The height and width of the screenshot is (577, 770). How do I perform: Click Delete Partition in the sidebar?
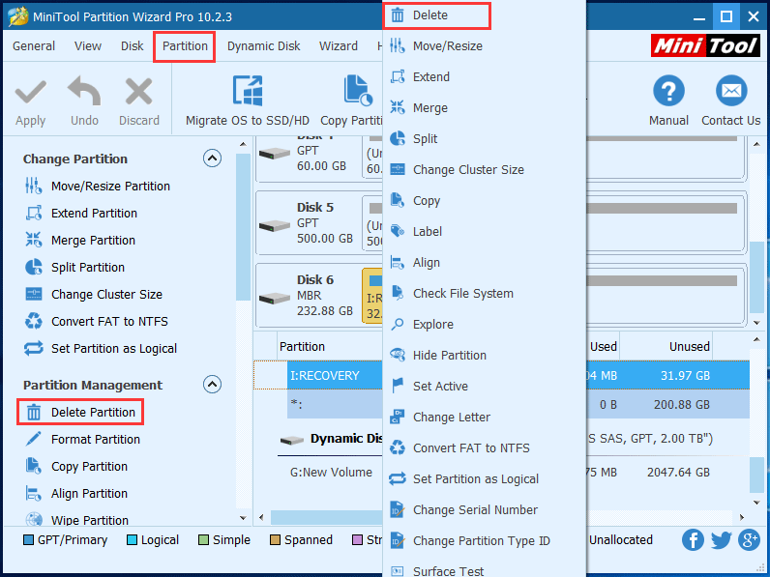(81, 412)
